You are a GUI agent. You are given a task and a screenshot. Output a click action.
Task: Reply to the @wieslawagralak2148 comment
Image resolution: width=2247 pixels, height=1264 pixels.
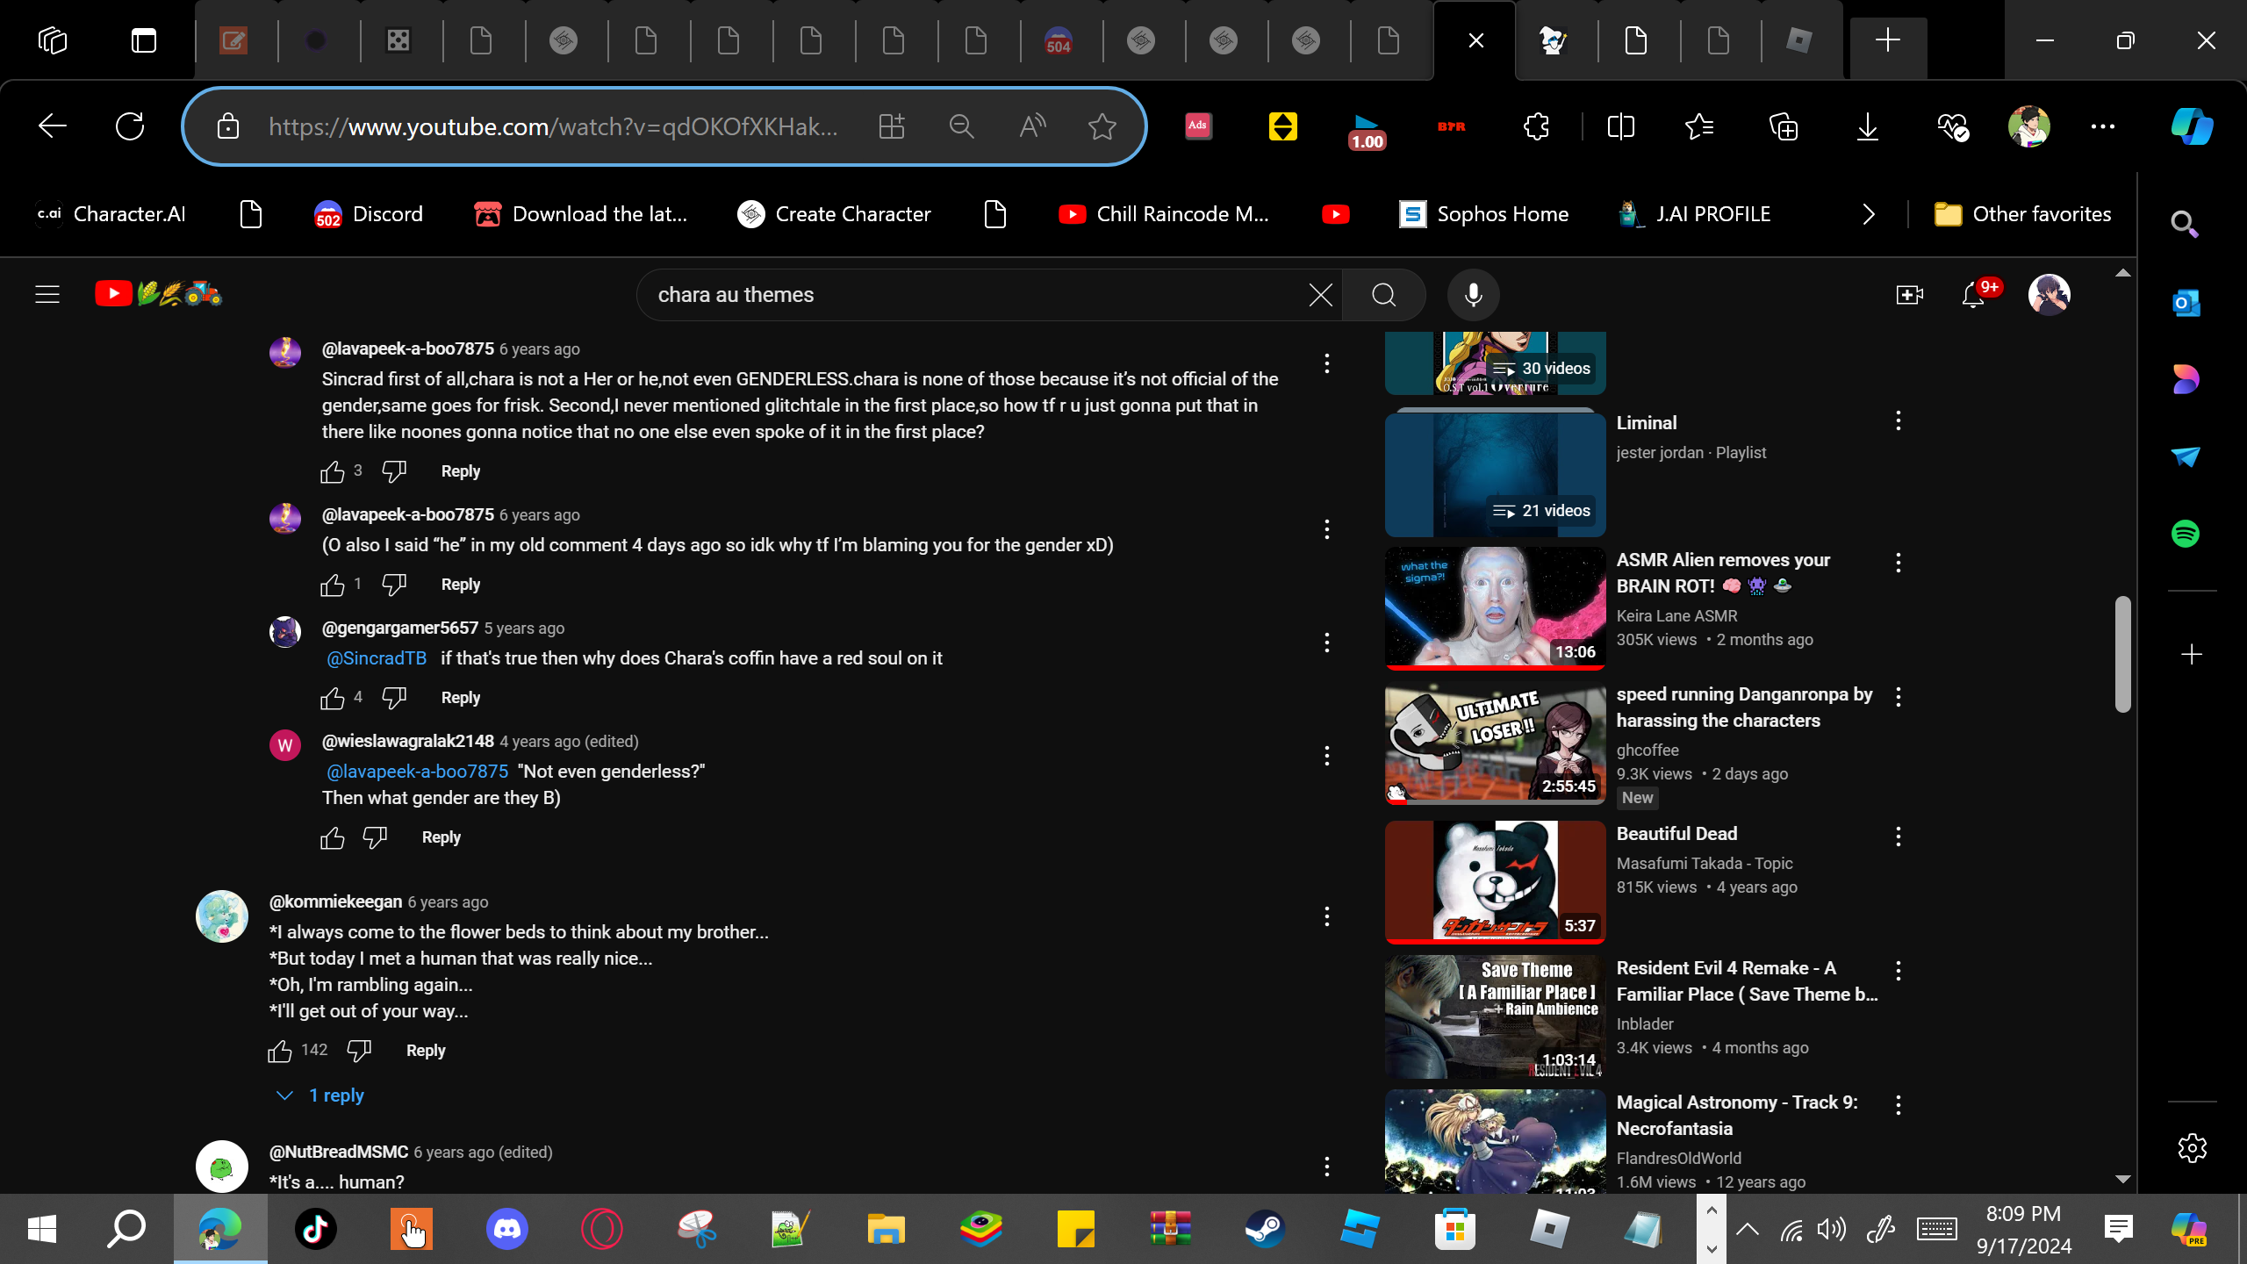(x=441, y=837)
